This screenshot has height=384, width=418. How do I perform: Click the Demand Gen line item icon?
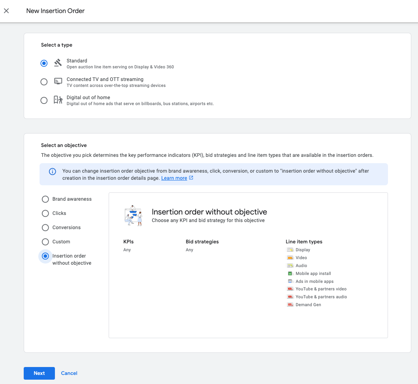pyautogui.click(x=290, y=305)
